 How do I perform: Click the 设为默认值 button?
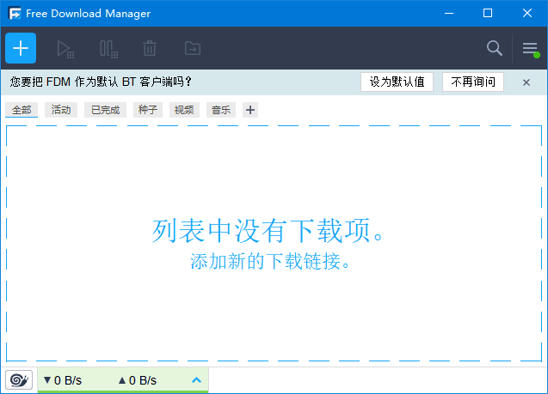click(x=397, y=82)
